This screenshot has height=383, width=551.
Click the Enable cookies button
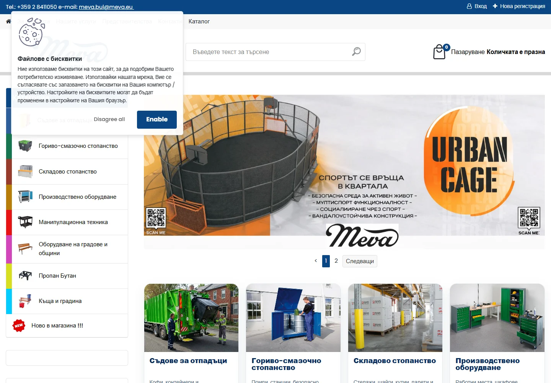coord(157,119)
